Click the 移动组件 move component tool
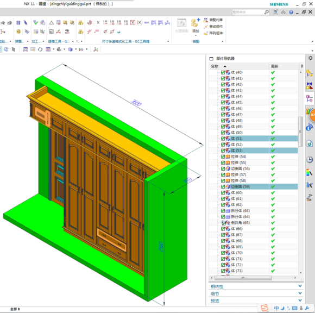Image resolution: width=315 pixels, height=313 pixels. pyautogui.click(x=213, y=27)
